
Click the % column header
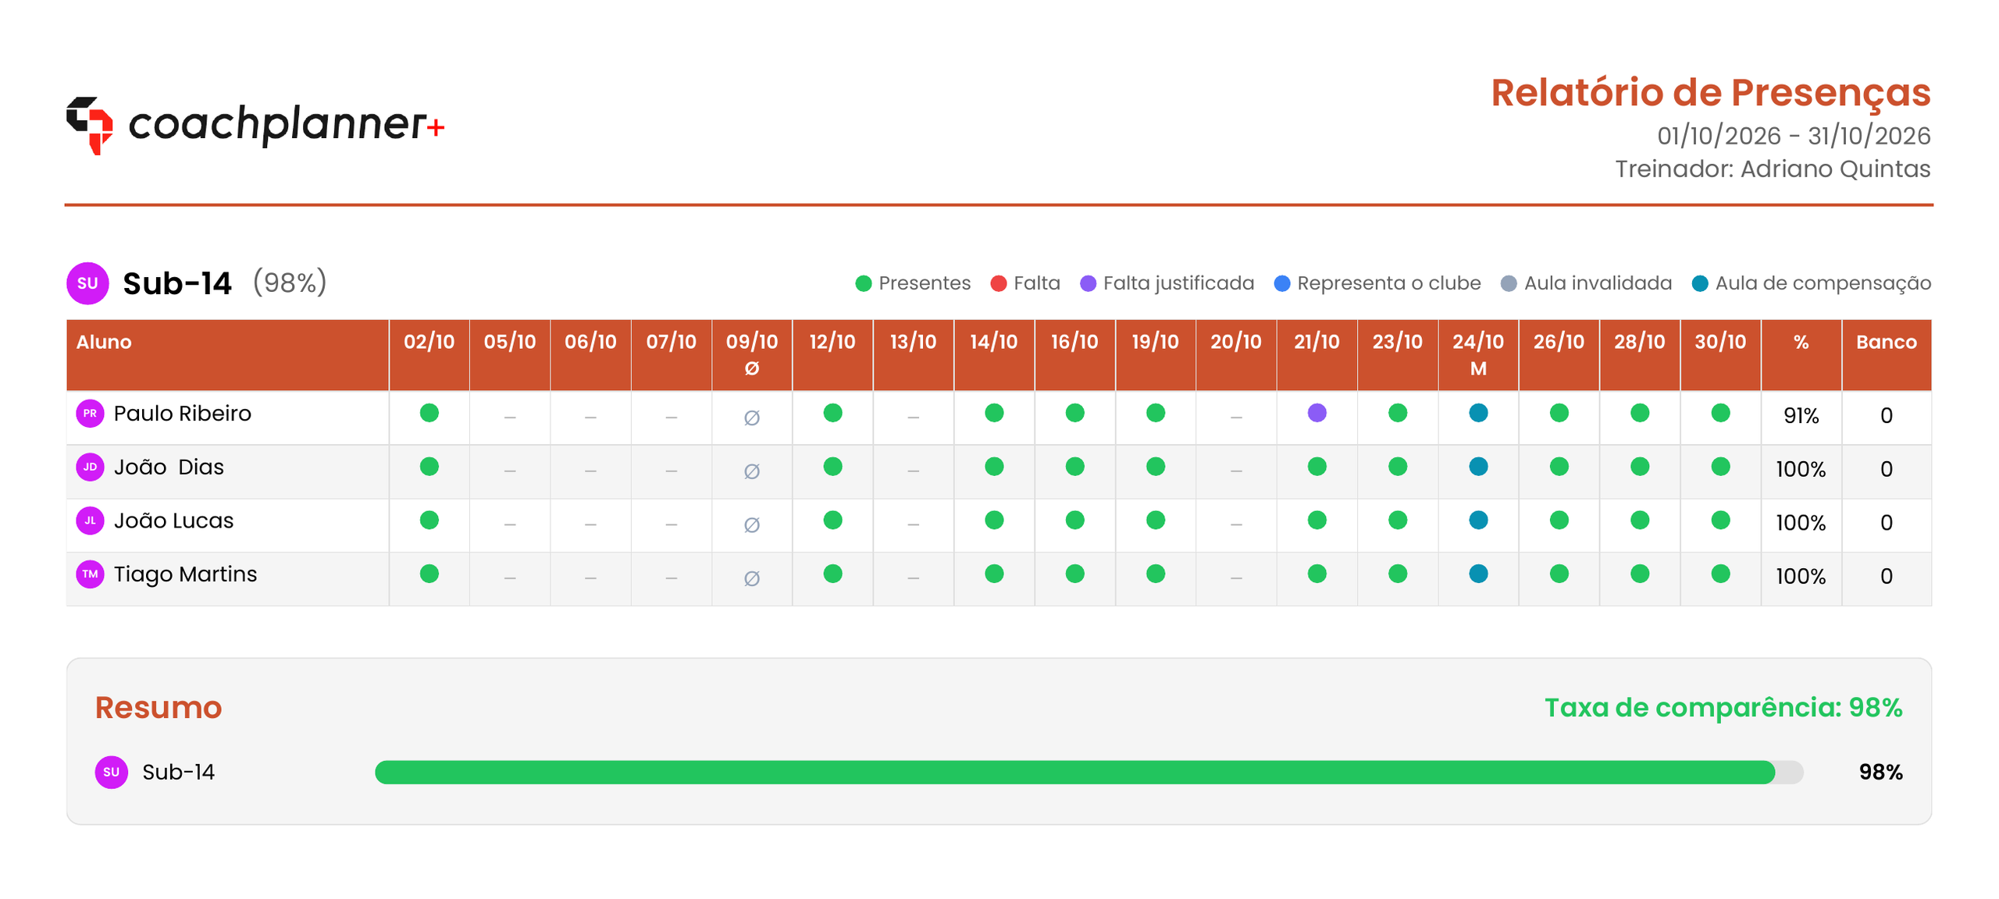pyautogui.click(x=1801, y=355)
